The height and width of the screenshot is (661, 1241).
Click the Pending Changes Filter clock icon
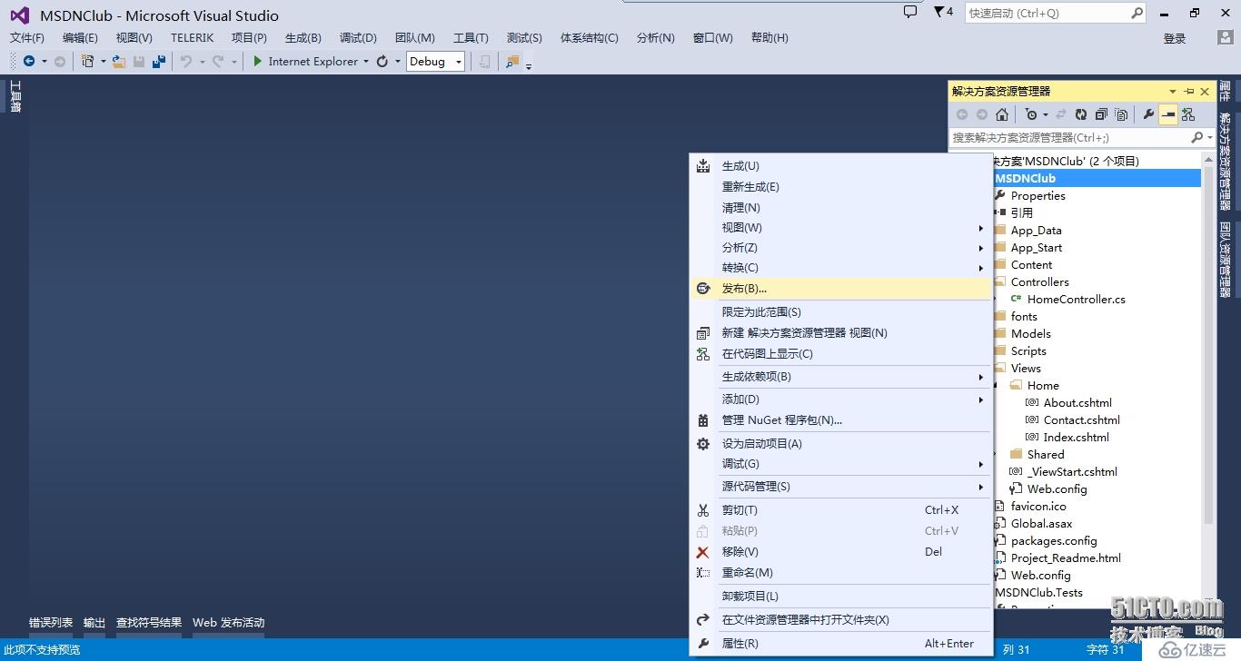coord(1031,114)
